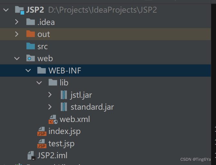The width and height of the screenshot is (216, 165).
Task: Click the web resource folder icon
Action: tap(30, 58)
